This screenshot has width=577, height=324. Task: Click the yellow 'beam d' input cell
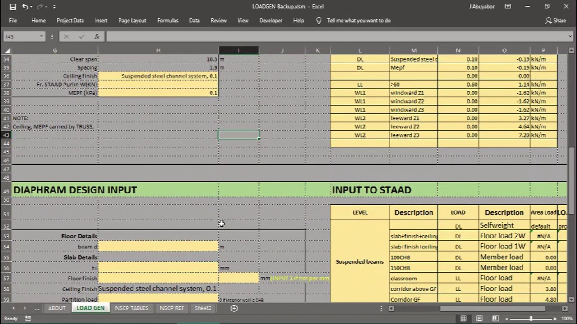[x=158, y=247]
